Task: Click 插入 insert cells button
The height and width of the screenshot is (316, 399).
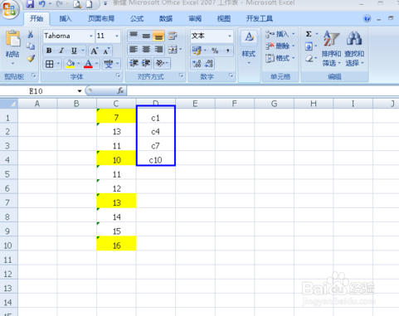Action: tap(280, 34)
